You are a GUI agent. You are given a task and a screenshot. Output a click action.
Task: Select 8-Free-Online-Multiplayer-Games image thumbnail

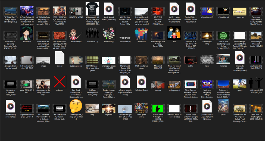pos(27,11)
